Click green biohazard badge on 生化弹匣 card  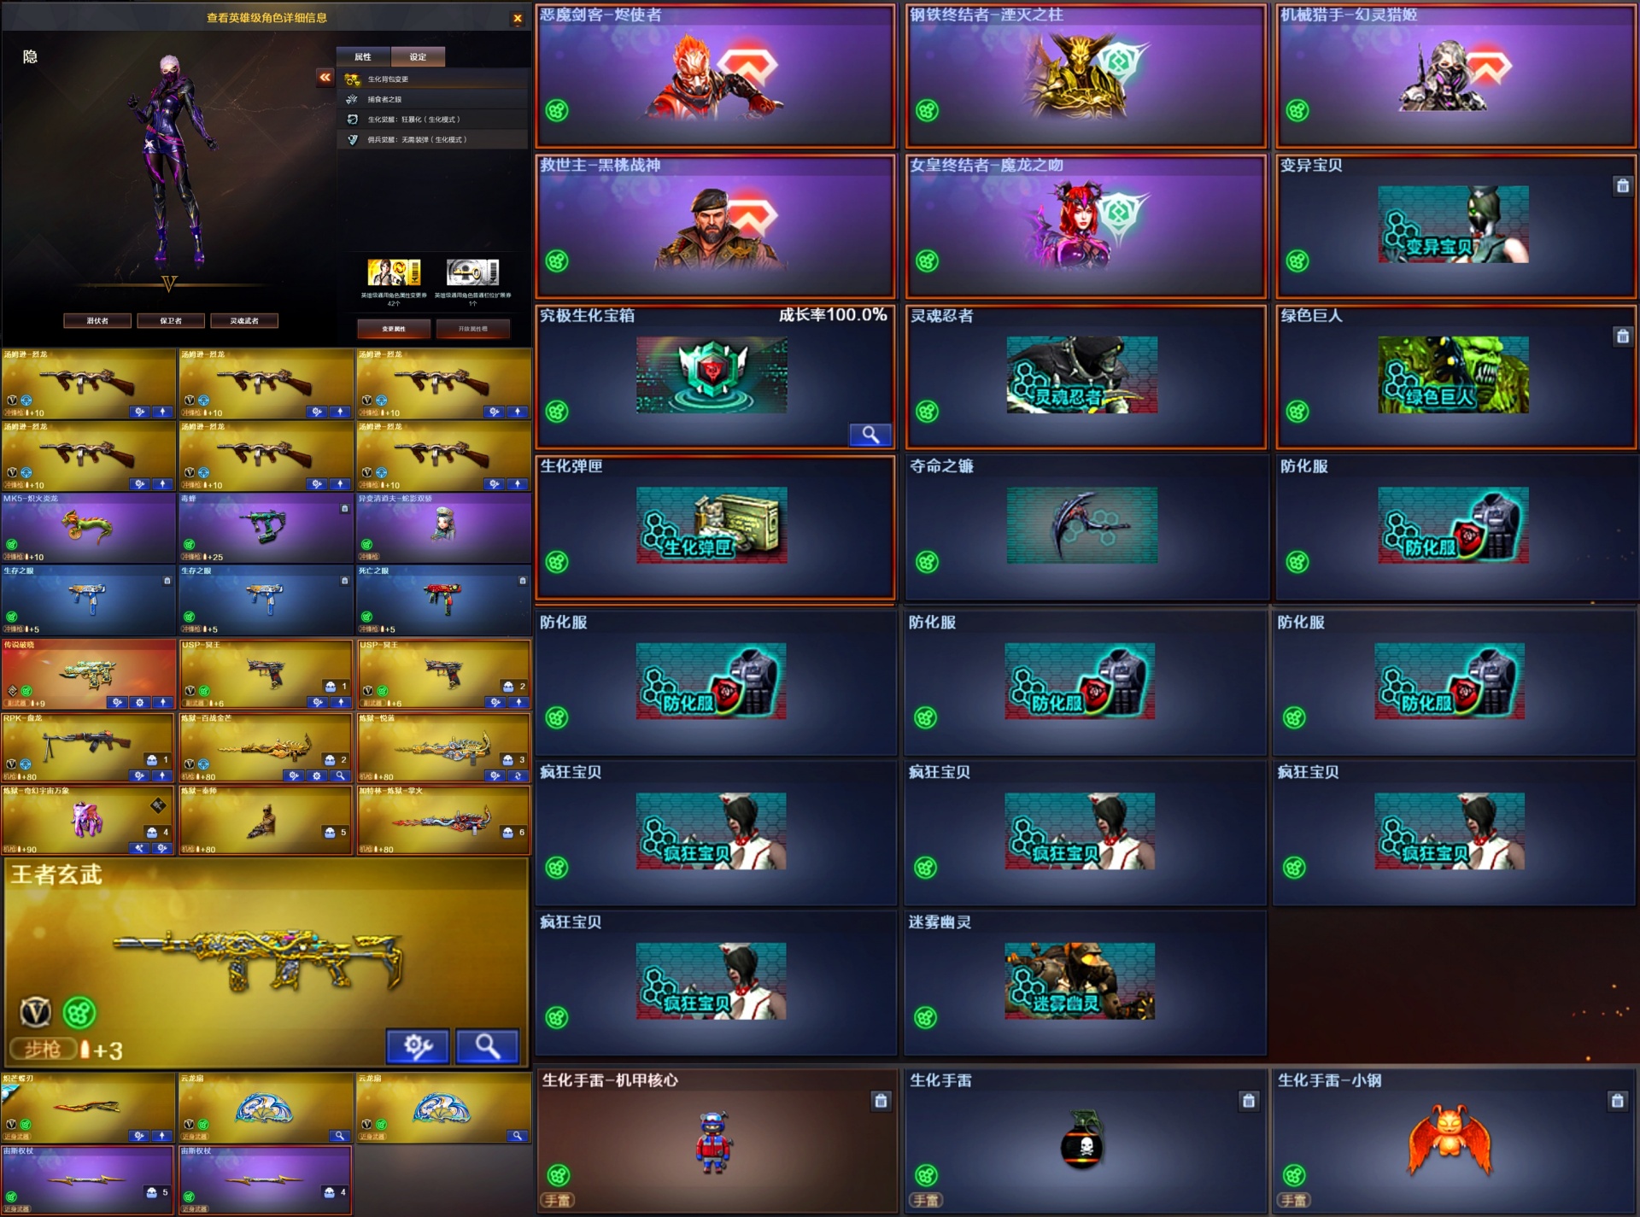point(557,562)
